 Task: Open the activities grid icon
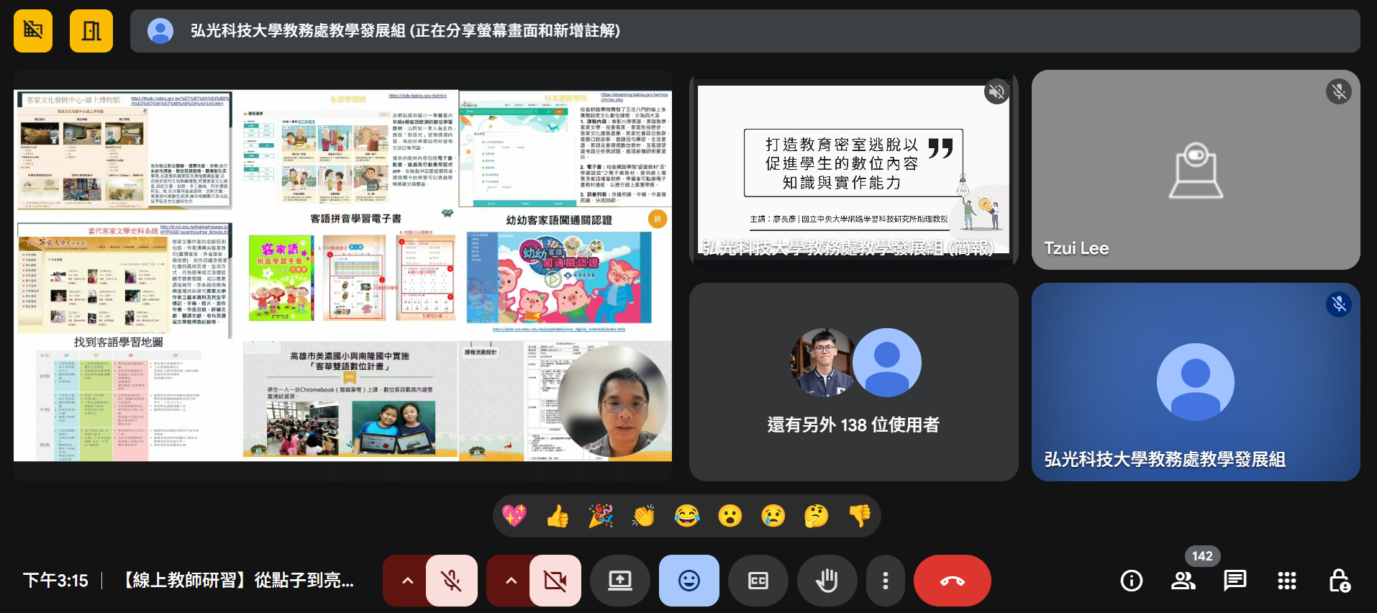click(1286, 581)
